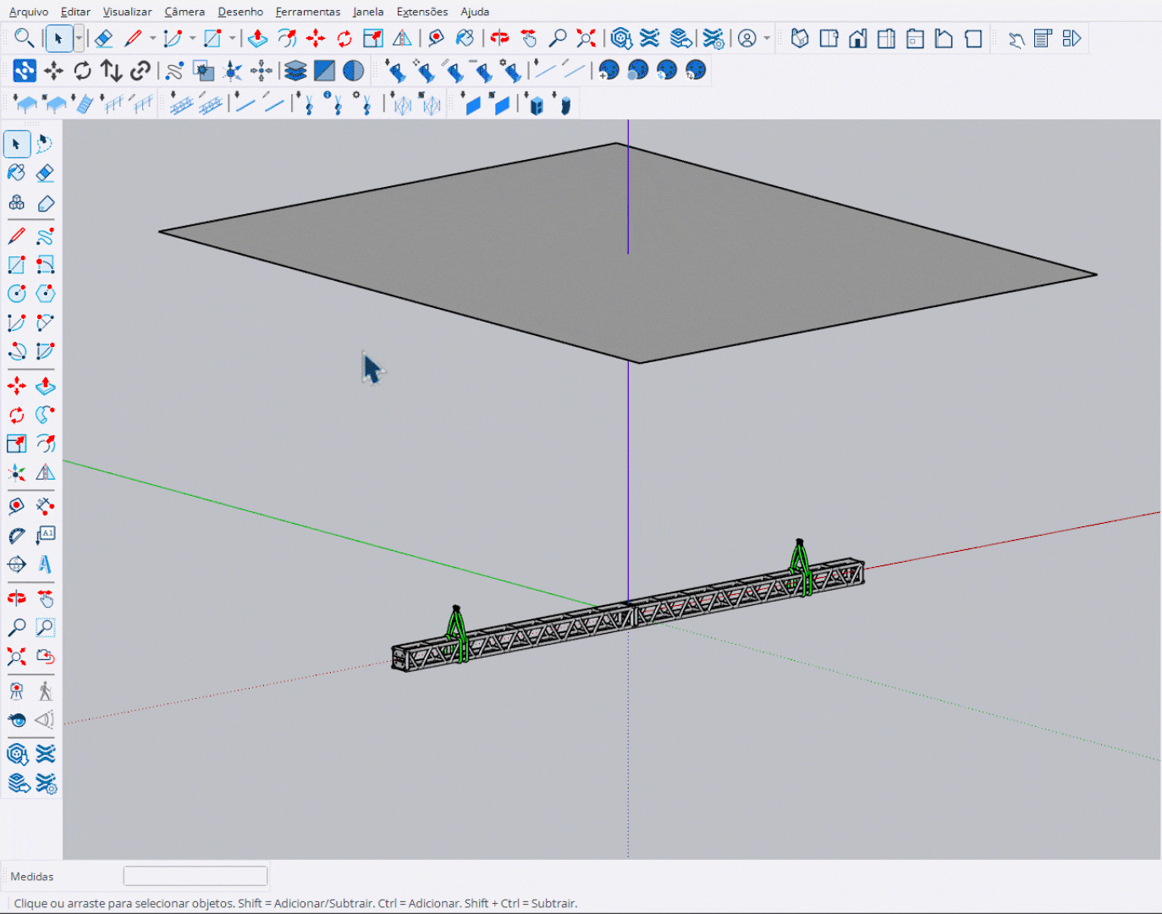This screenshot has width=1162, height=914.
Task: Switch to Iso view house icon
Action: [x=800, y=39]
